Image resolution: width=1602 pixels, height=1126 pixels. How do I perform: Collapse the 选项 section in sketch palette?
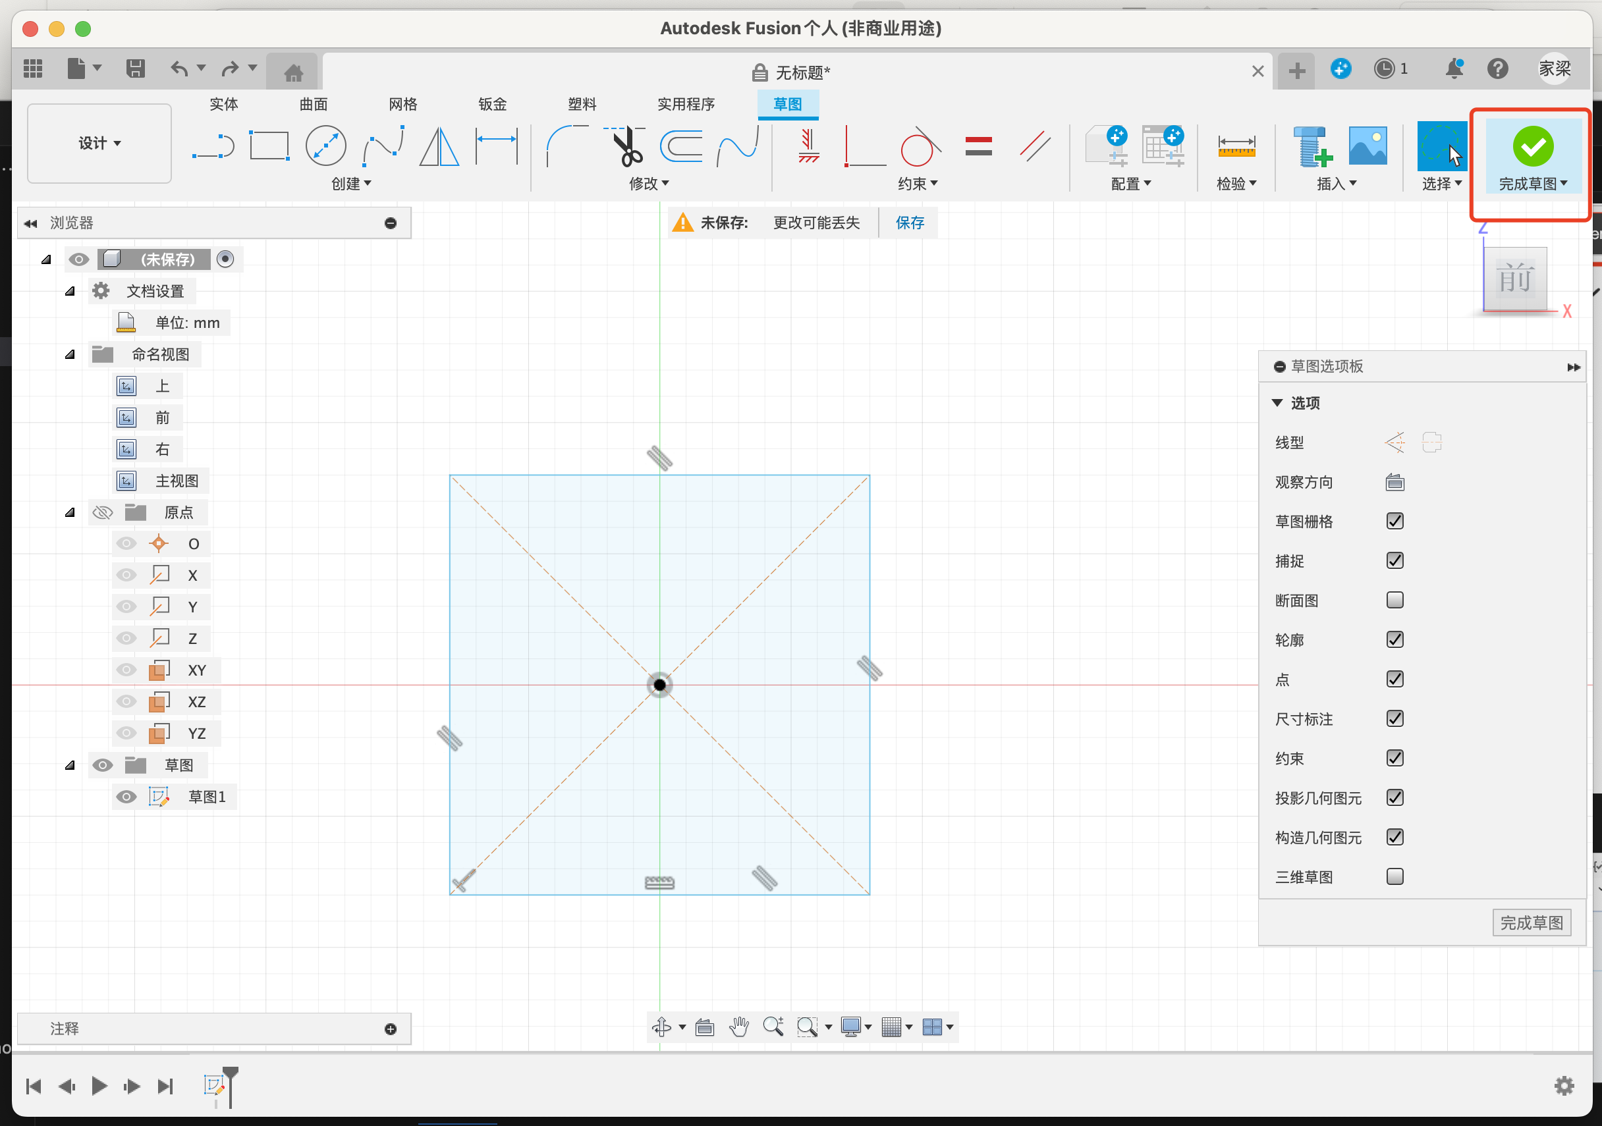point(1277,402)
